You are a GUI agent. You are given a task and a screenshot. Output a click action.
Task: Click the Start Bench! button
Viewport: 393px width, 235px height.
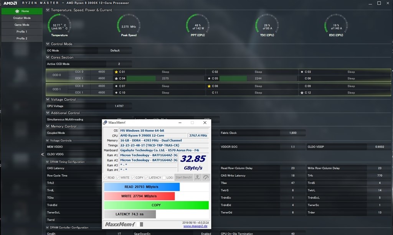[184, 177]
